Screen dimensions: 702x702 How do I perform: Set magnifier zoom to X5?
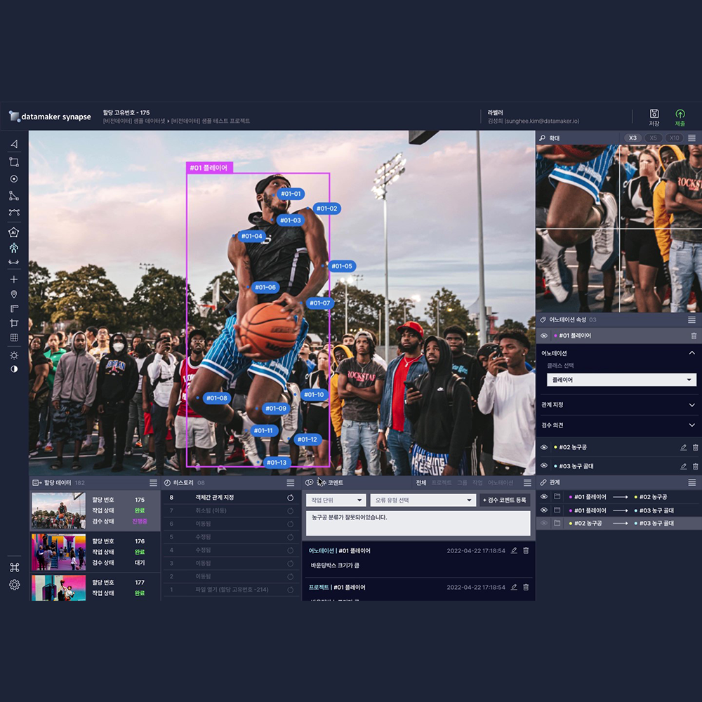point(653,138)
